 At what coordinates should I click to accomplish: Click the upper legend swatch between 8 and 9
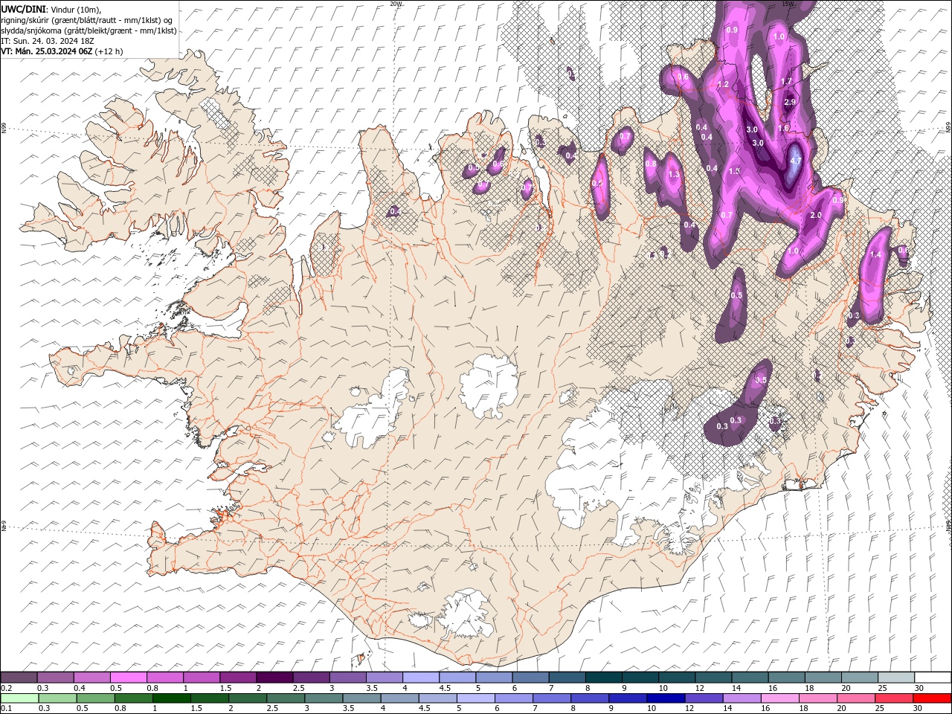click(x=604, y=678)
